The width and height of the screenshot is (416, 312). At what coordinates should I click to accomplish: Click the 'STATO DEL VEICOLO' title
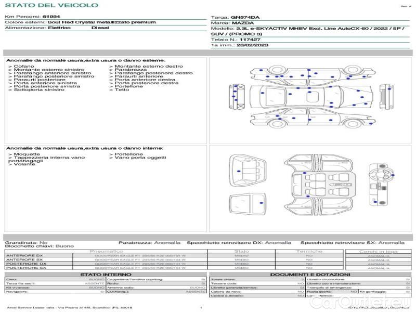[51, 6]
